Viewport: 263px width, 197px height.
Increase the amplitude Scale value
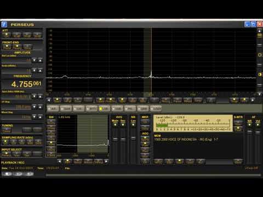point(41,70)
